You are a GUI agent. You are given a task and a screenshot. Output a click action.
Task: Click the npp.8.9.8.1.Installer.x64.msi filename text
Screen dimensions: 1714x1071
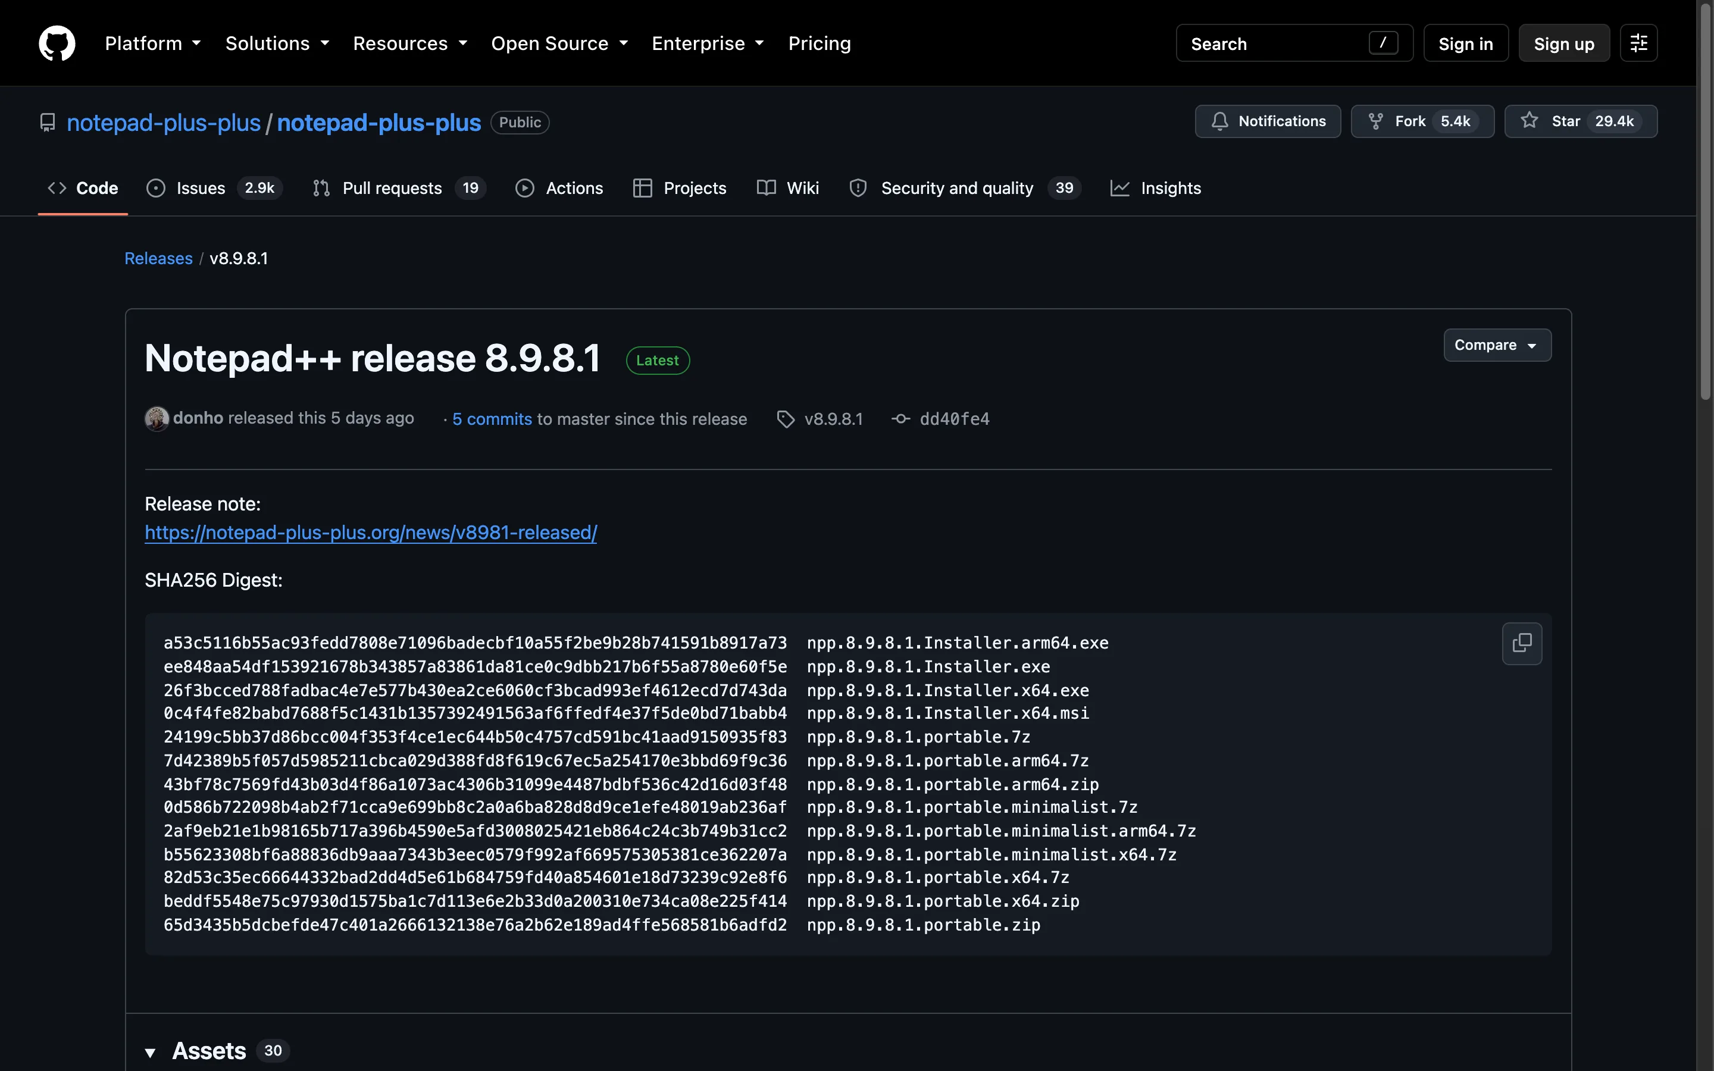947,713
